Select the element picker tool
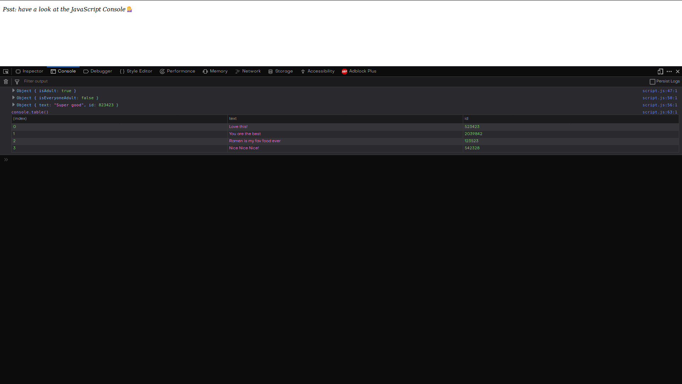 [5, 71]
